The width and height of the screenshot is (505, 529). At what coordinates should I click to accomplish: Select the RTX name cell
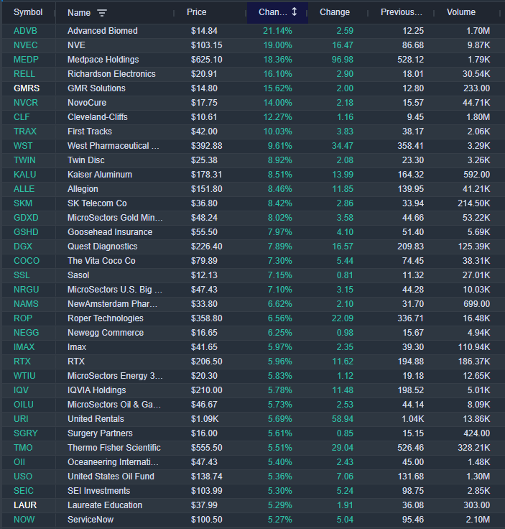pyautogui.click(x=76, y=362)
